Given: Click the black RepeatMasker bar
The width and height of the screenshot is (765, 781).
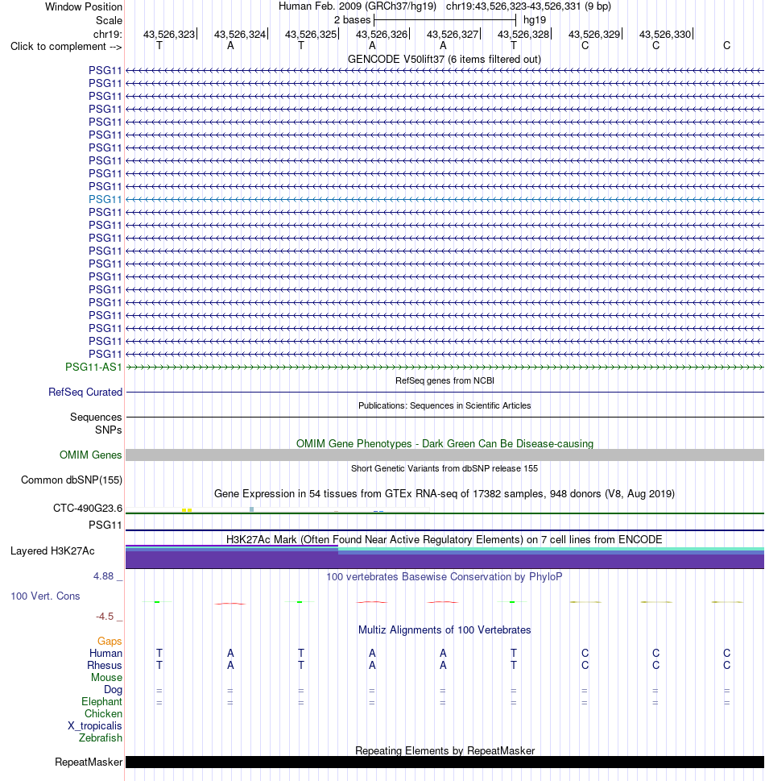Looking at the screenshot, I should (x=445, y=762).
